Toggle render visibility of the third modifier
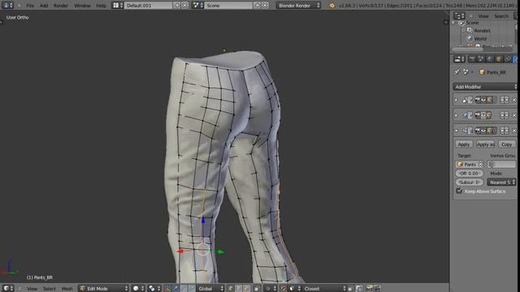 tap(478, 131)
